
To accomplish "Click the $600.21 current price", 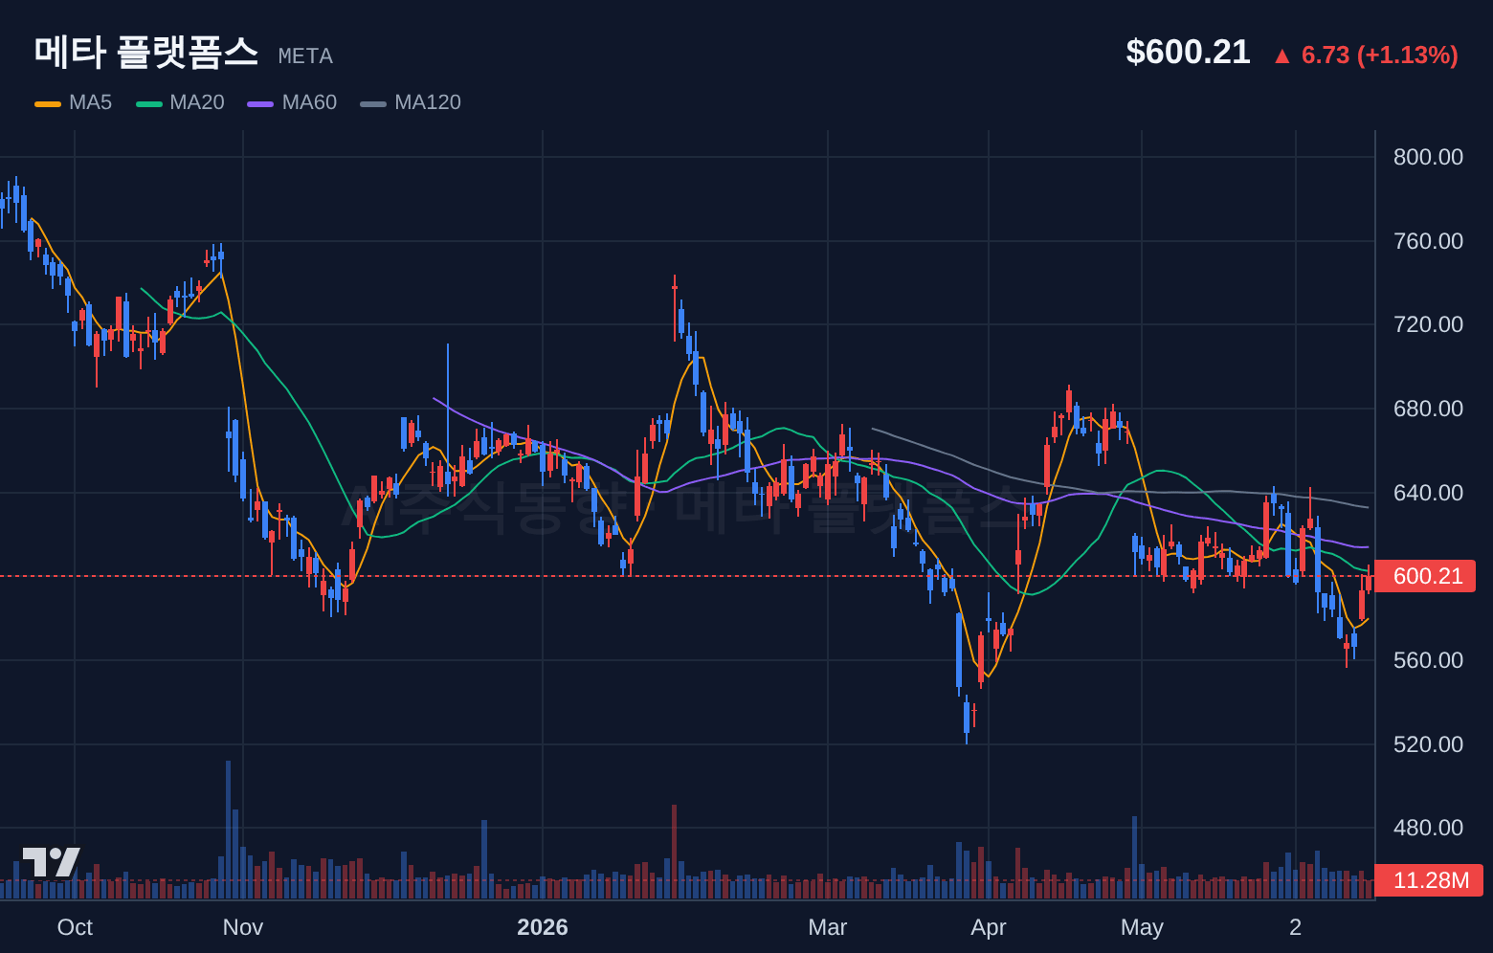I will [1188, 52].
